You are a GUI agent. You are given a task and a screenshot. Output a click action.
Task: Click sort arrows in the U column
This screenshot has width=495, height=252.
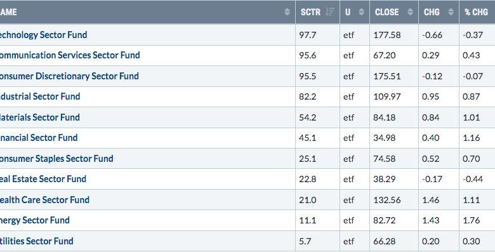[362, 12]
